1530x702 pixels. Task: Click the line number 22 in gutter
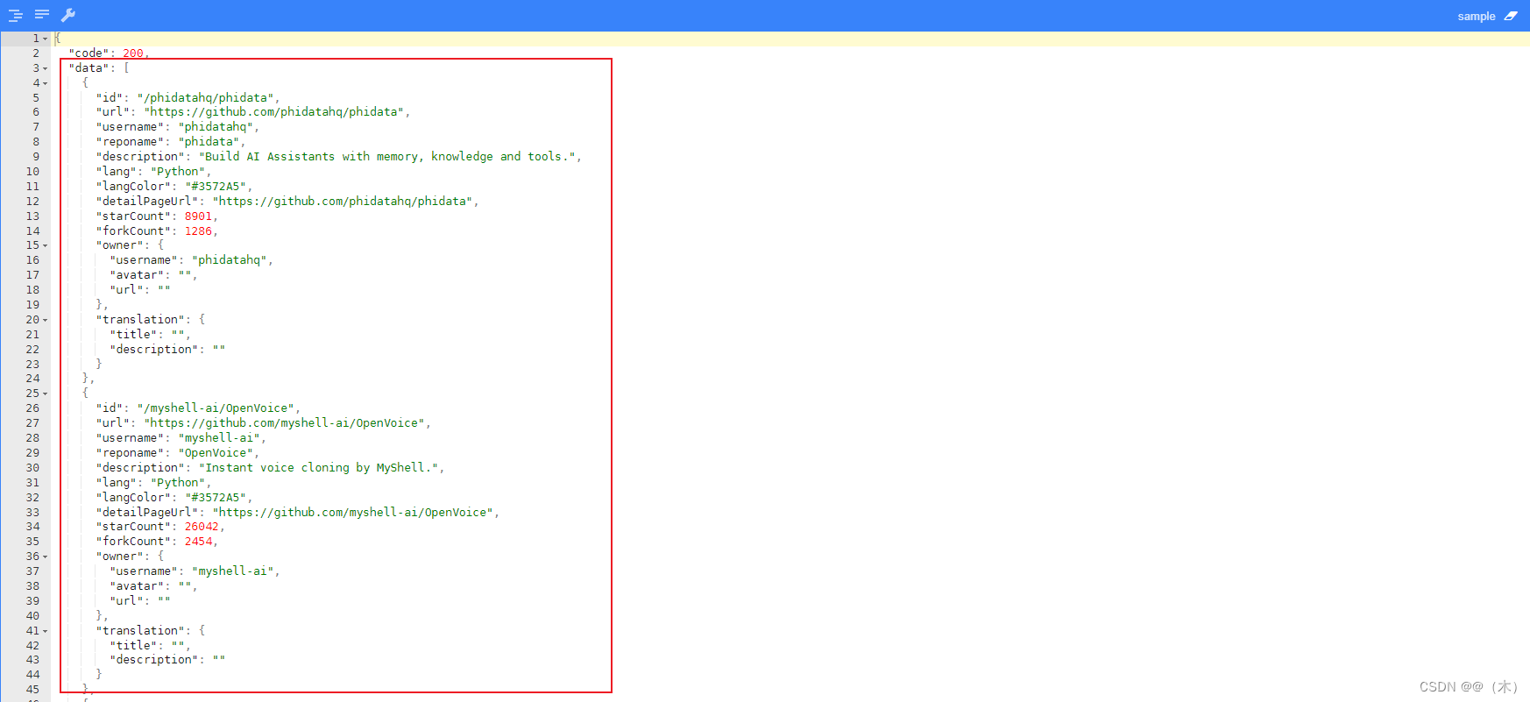pyautogui.click(x=32, y=350)
